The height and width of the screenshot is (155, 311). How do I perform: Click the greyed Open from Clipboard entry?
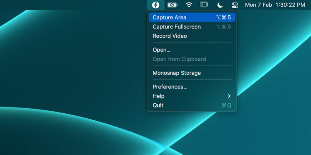[x=192, y=59]
